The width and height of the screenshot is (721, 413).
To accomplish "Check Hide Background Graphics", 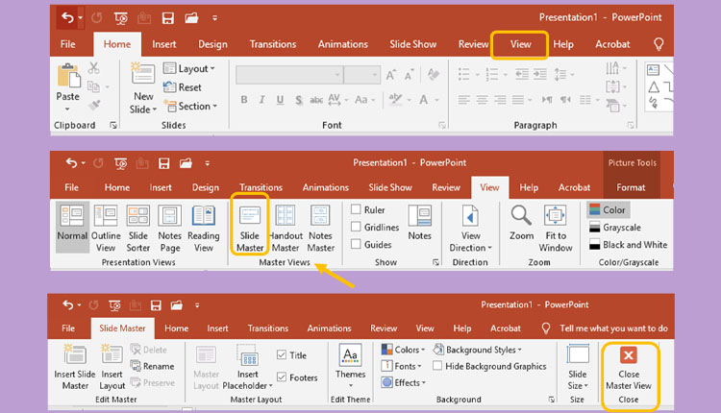I will click(438, 366).
